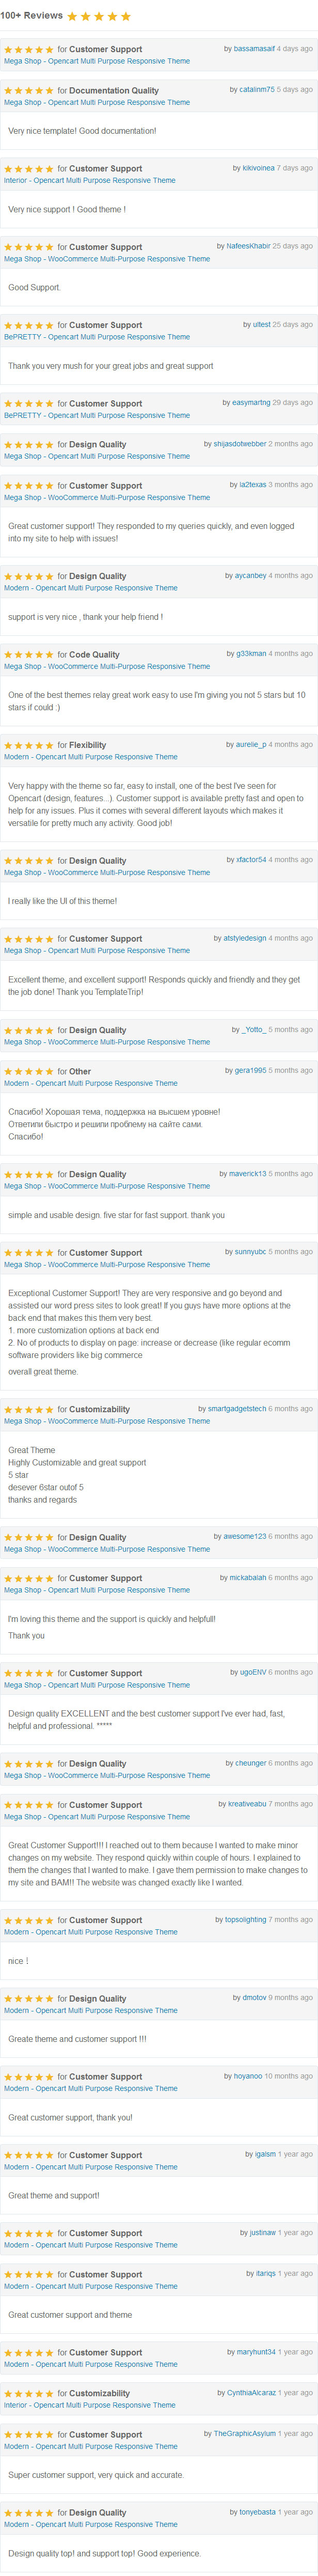The width and height of the screenshot is (318, 2576).
Task: Open reviewer profile sunnyubc
Action: [251, 1252]
